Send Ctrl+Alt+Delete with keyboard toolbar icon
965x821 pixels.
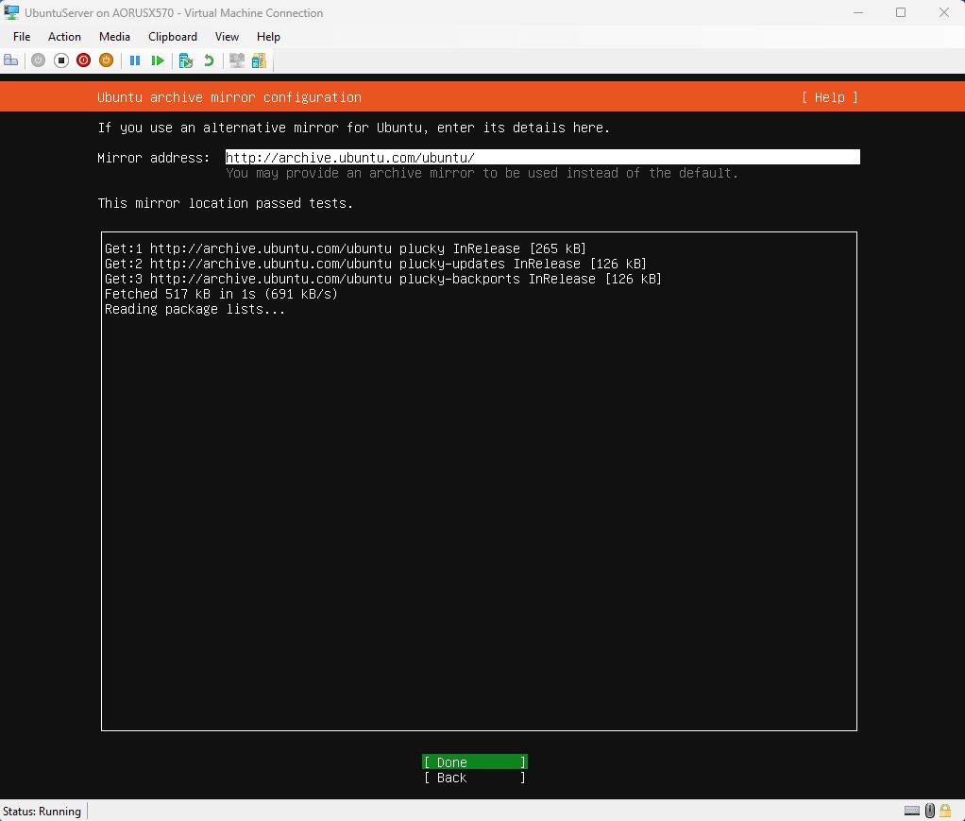(x=11, y=60)
